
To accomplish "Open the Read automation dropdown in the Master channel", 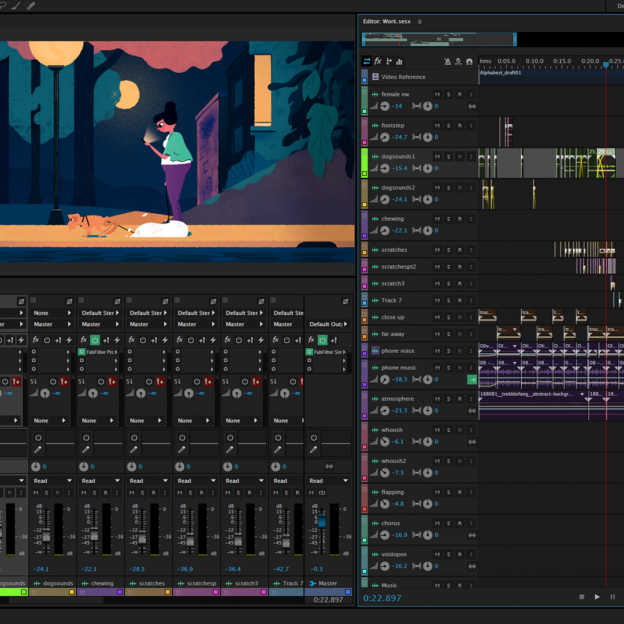I will [328, 481].
